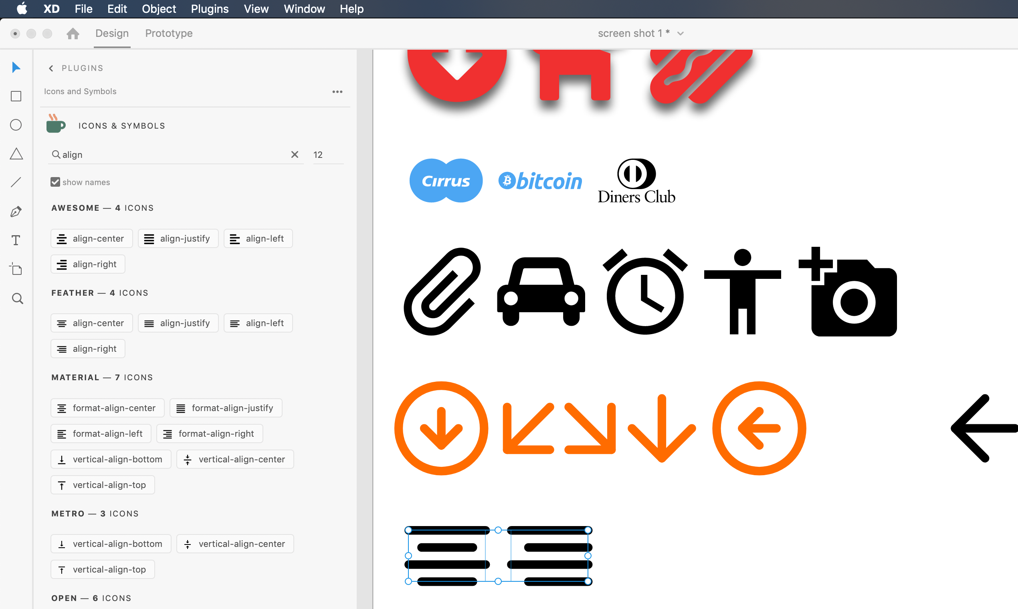Select the Polygon tool
Image resolution: width=1018 pixels, height=609 pixels.
(x=16, y=153)
